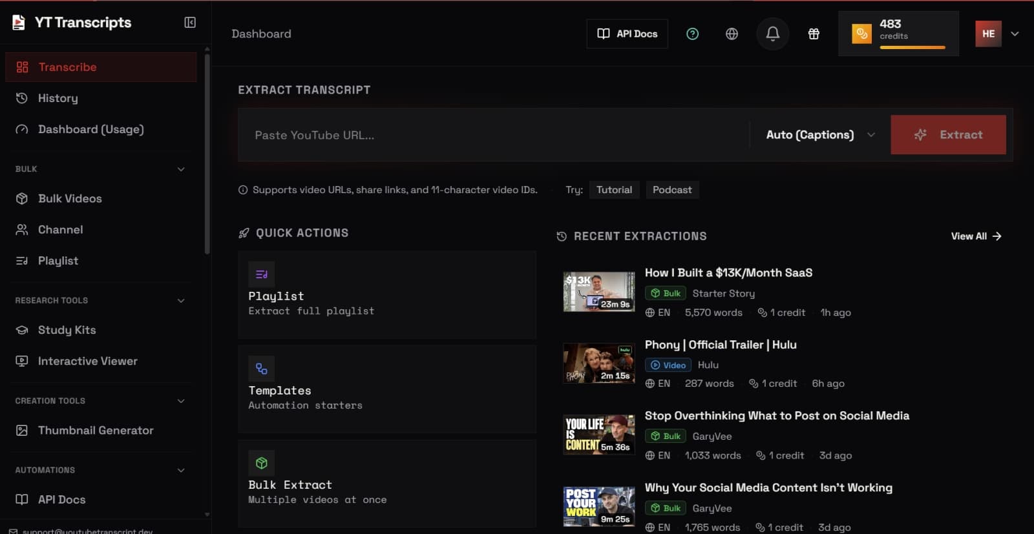Click the YT Transcripts logo icon
This screenshot has width=1034, height=534.
point(19,23)
